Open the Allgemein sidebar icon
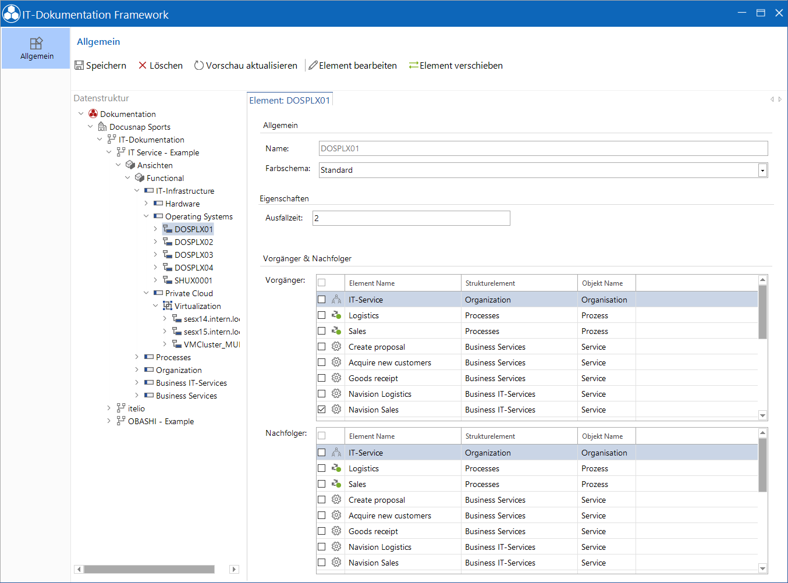 pos(36,43)
